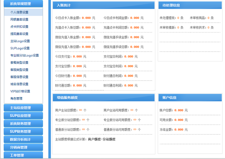The width and height of the screenshot is (225, 159).
Task: Collapse the 系统常规管理 section header
Action: (23, 3)
